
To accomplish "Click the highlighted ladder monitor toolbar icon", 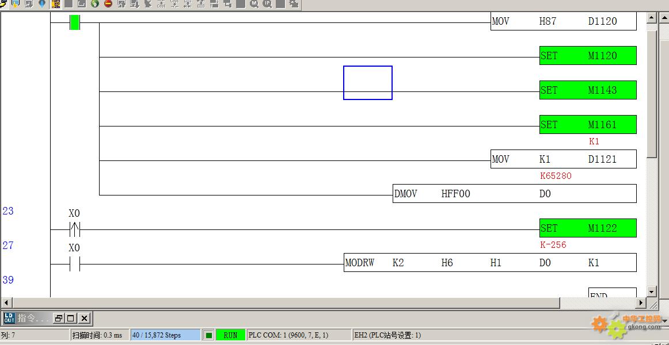I will [56, 4].
